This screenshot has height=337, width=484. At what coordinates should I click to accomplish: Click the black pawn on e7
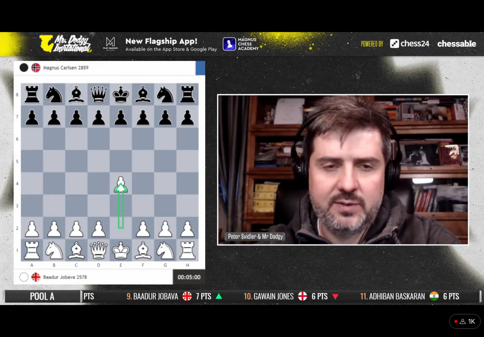121,116
